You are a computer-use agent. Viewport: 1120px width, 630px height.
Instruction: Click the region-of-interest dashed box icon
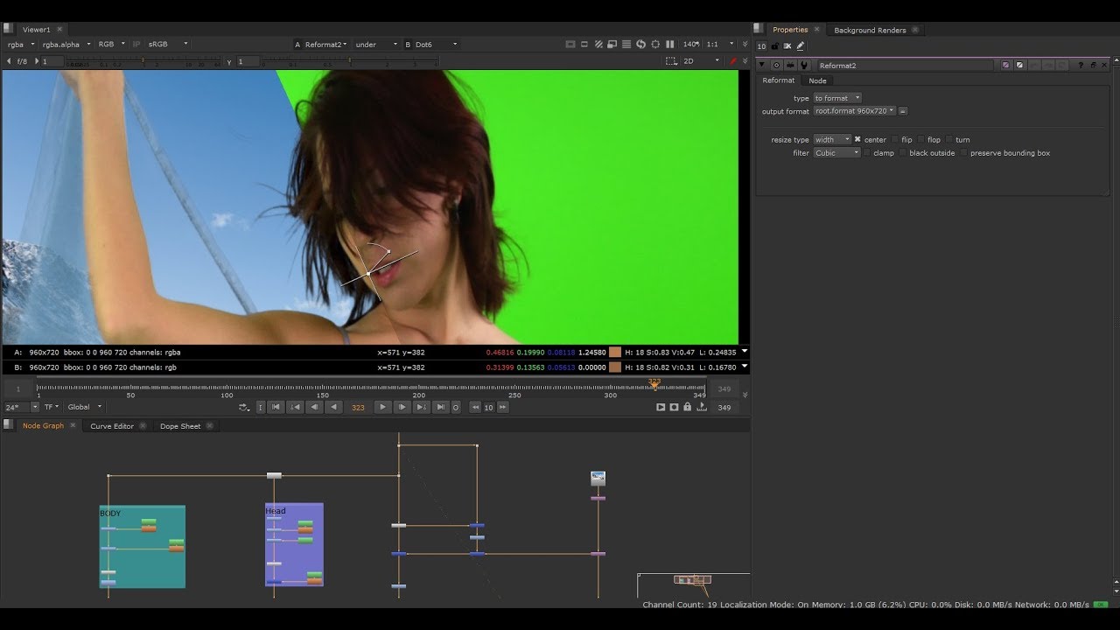(x=671, y=61)
